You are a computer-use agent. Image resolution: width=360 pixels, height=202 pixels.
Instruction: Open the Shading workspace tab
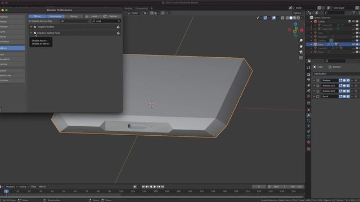[x=128, y=8]
